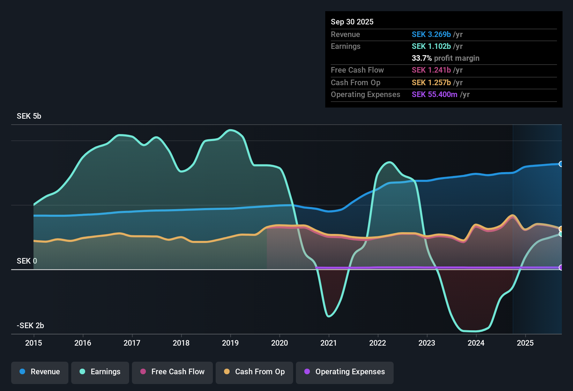Image resolution: width=573 pixels, height=391 pixels.
Task: Expand the Sep 30 2025 data panel
Action: pos(352,22)
